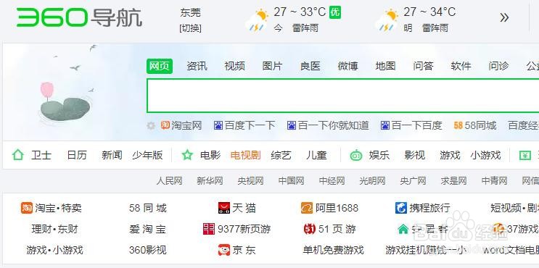The image size is (539, 268).
Task: Select the 软件 search tab
Action: (461, 66)
